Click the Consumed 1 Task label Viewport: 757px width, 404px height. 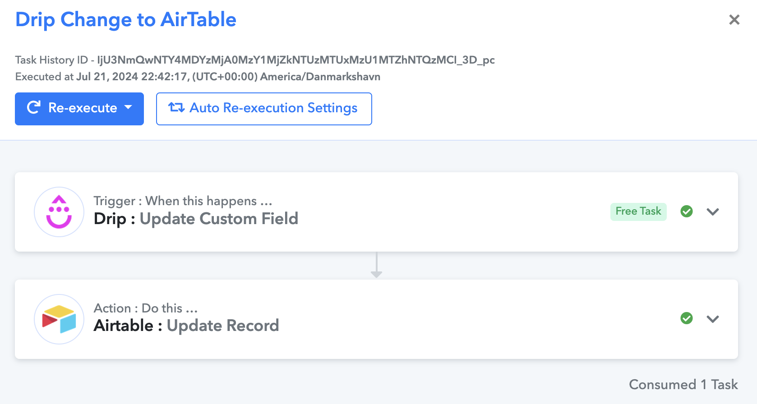(x=683, y=385)
